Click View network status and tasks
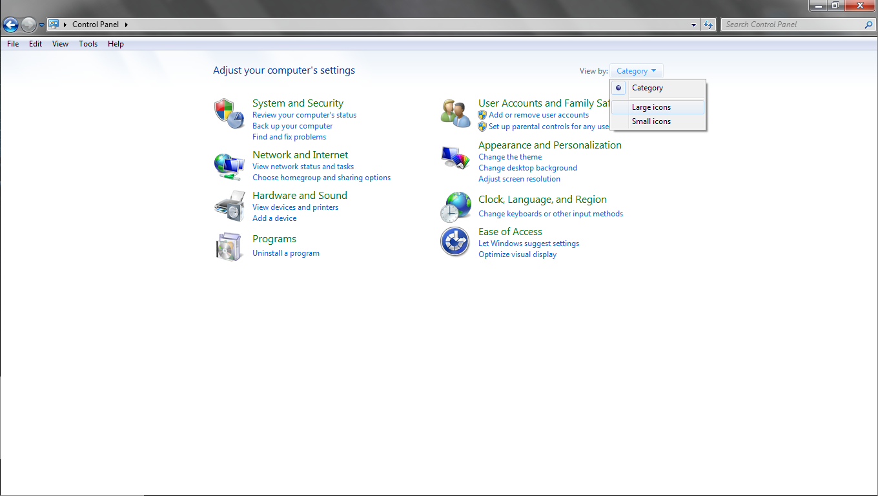This screenshot has width=878, height=496. [303, 167]
